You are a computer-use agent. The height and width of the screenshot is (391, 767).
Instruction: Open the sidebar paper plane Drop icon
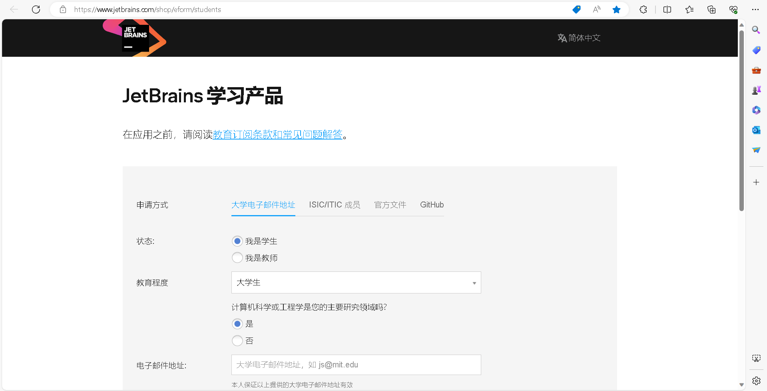point(756,150)
